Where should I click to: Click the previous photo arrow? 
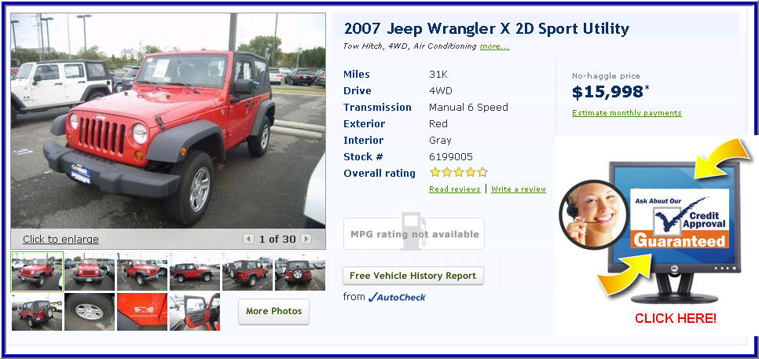248,239
